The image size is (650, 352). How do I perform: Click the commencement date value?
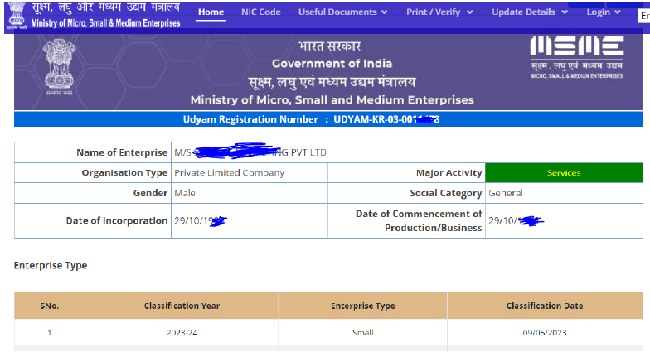pos(516,220)
